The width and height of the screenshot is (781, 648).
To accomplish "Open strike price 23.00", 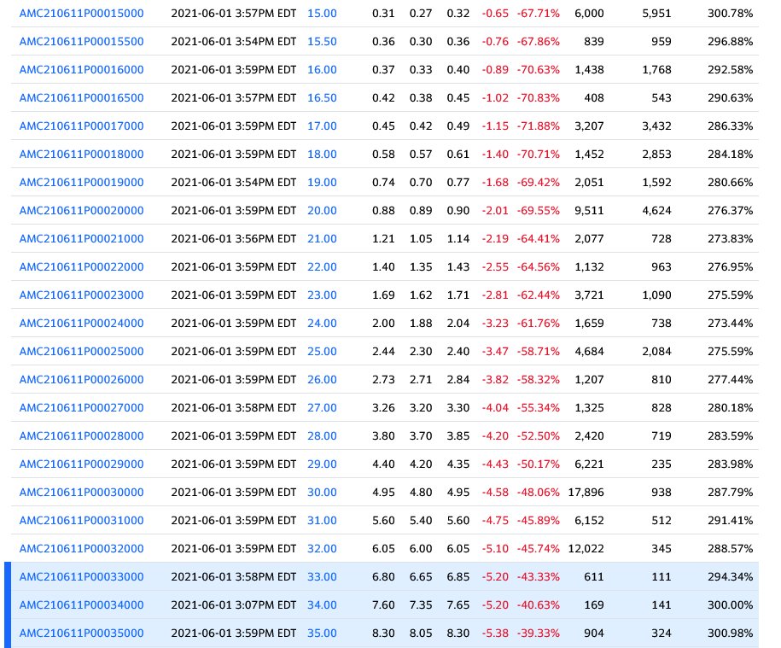I will coord(322,295).
